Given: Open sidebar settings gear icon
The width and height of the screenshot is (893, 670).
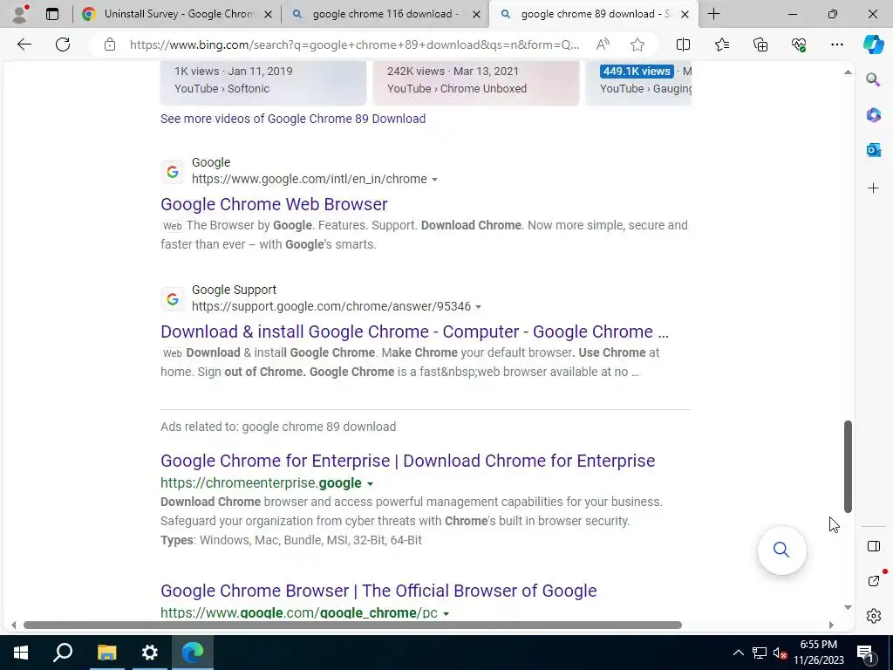Looking at the screenshot, I should [873, 616].
